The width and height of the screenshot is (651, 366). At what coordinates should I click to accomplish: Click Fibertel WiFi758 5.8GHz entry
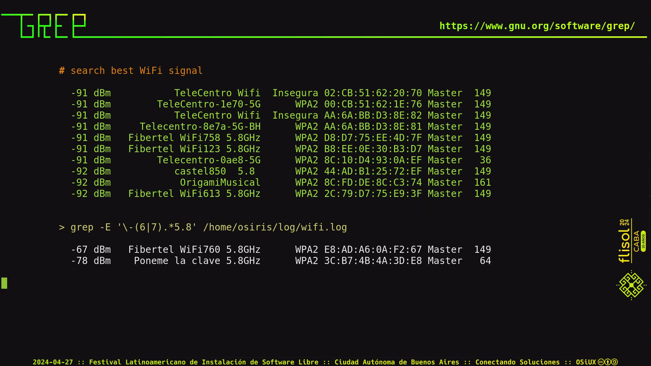[x=194, y=138]
